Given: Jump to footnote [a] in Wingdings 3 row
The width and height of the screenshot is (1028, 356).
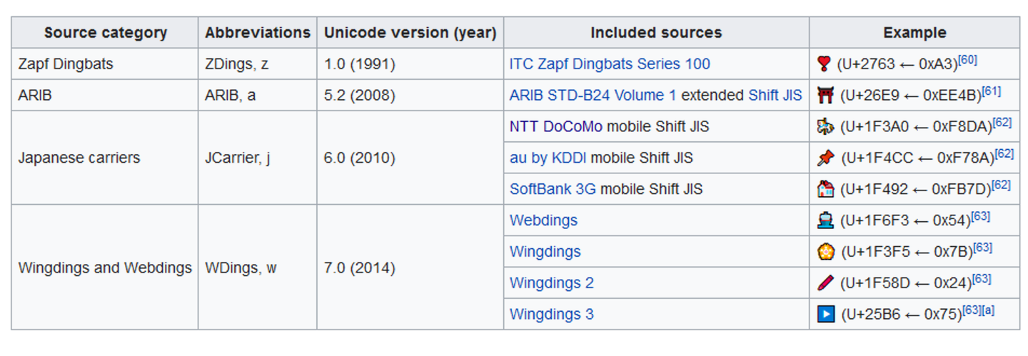Looking at the screenshot, I should click(x=989, y=310).
